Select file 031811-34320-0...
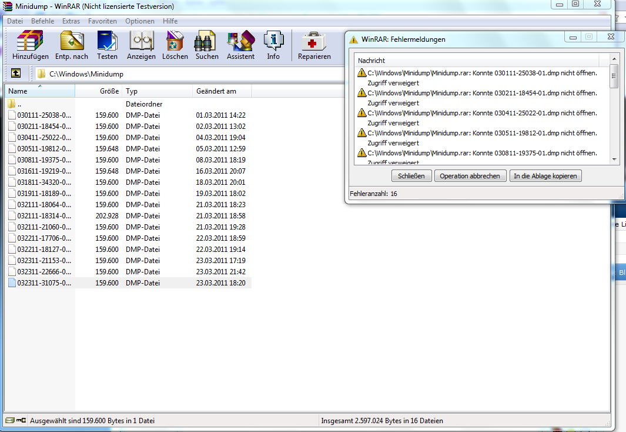Screen dimensions: 626x432 pos(44,182)
